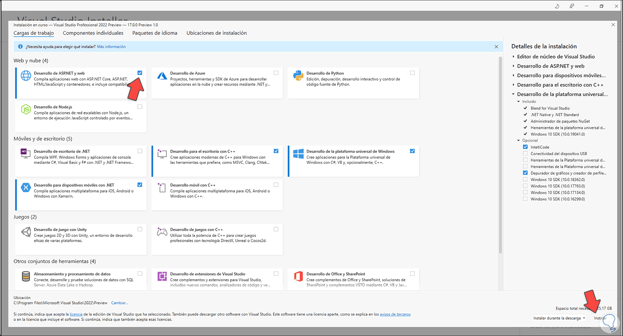The width and height of the screenshot is (623, 336).
Task: Open the Ubicaciones de instalación tab
Action: [217, 33]
